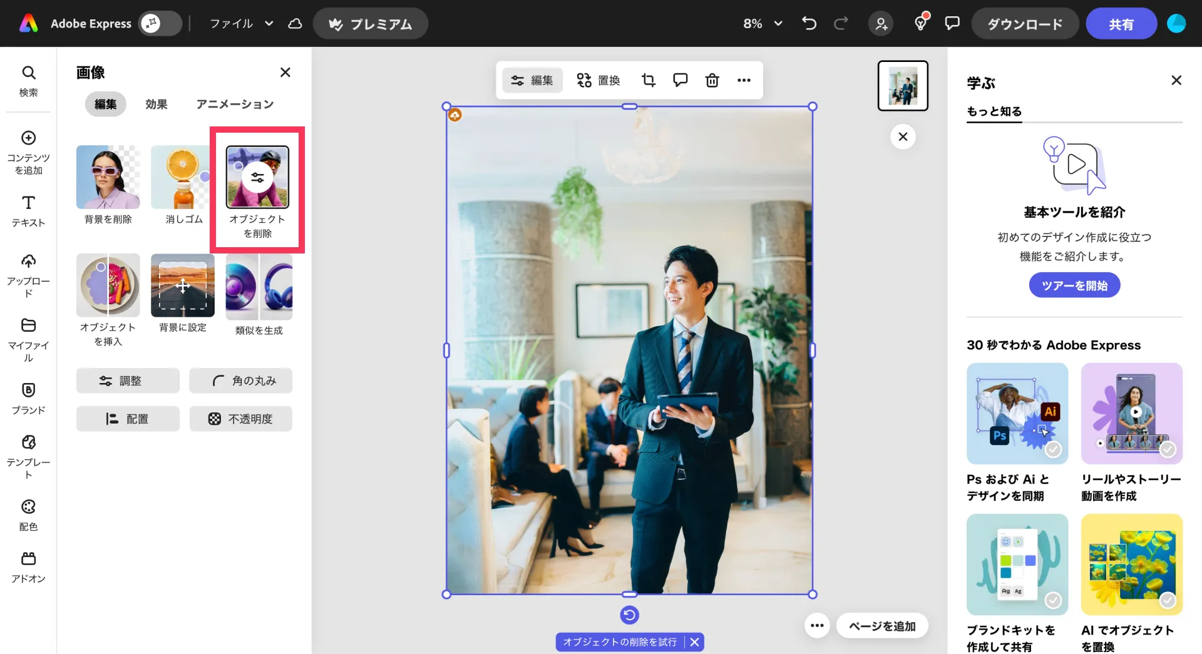Image resolution: width=1202 pixels, height=654 pixels.
Task: Click the ダウンロード button
Action: pyautogui.click(x=1025, y=24)
